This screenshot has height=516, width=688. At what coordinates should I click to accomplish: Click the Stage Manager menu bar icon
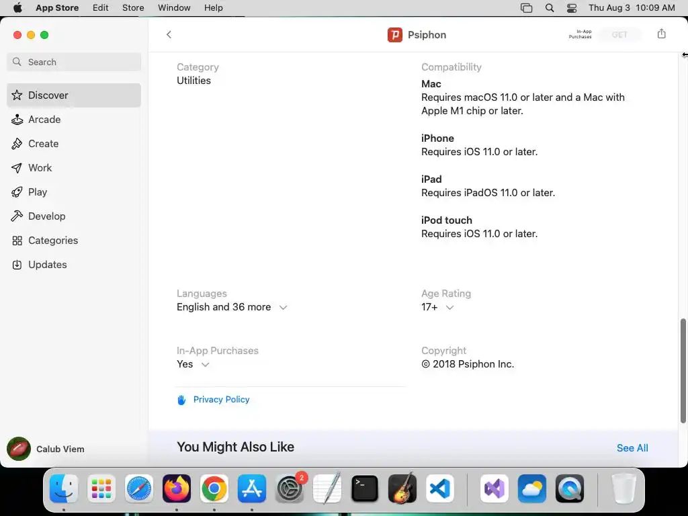click(x=527, y=8)
